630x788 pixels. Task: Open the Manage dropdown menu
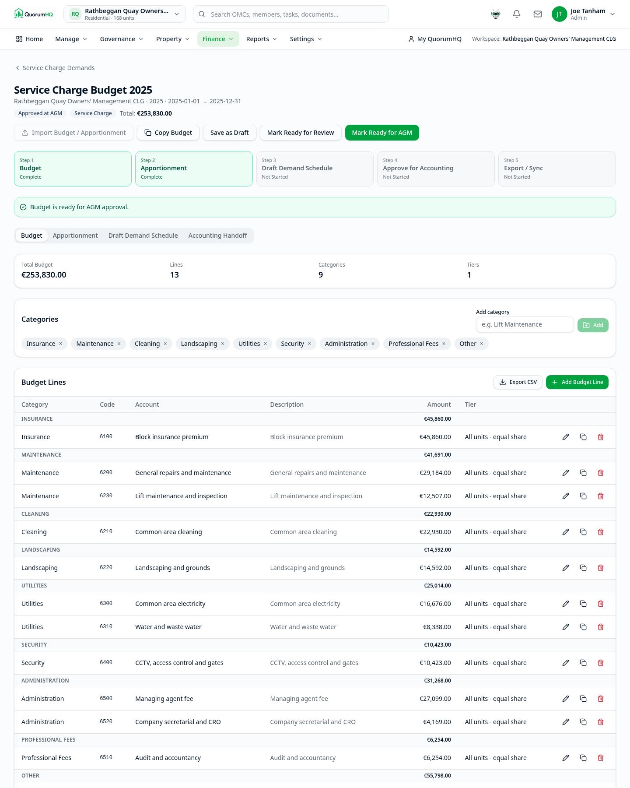71,39
